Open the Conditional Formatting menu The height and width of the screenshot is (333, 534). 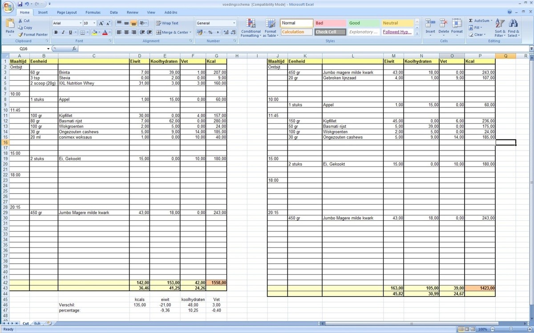(251, 28)
